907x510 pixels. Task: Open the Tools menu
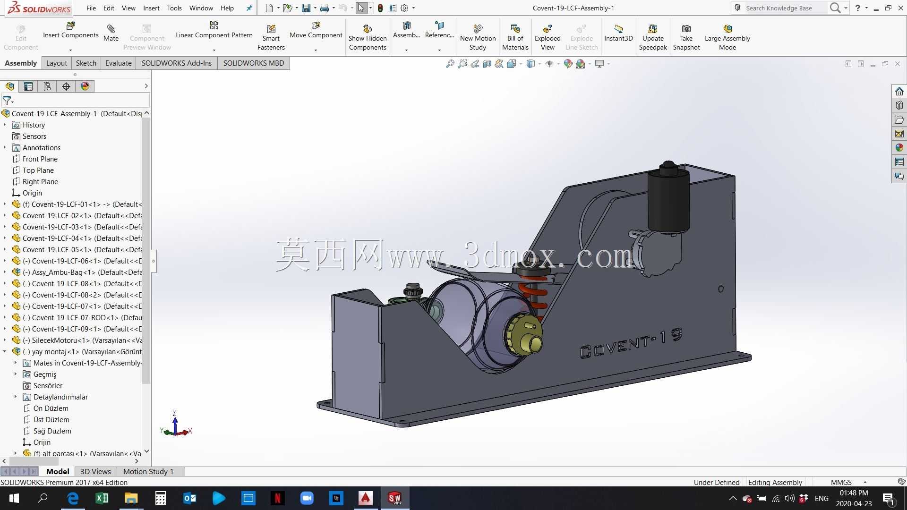pyautogui.click(x=174, y=8)
